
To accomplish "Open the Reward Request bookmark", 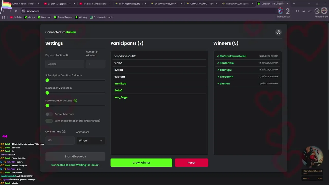I will pos(63,17).
